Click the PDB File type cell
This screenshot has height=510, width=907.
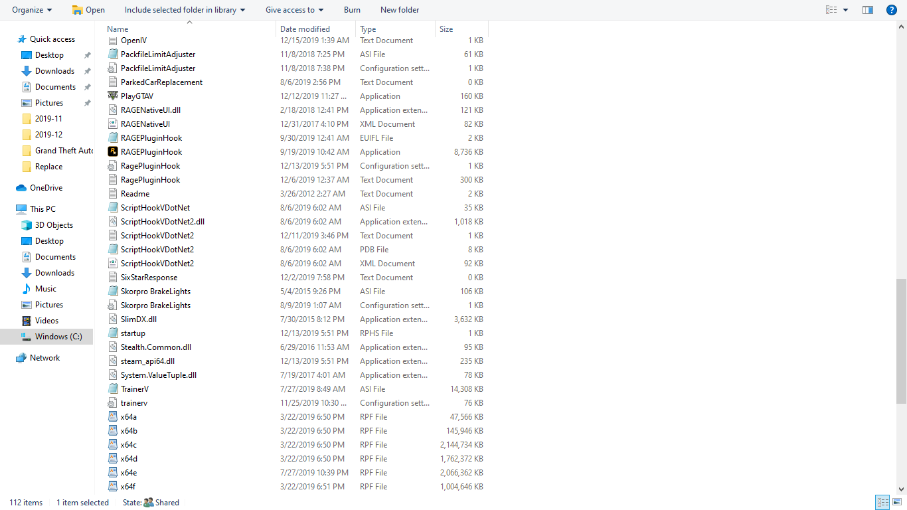point(374,250)
